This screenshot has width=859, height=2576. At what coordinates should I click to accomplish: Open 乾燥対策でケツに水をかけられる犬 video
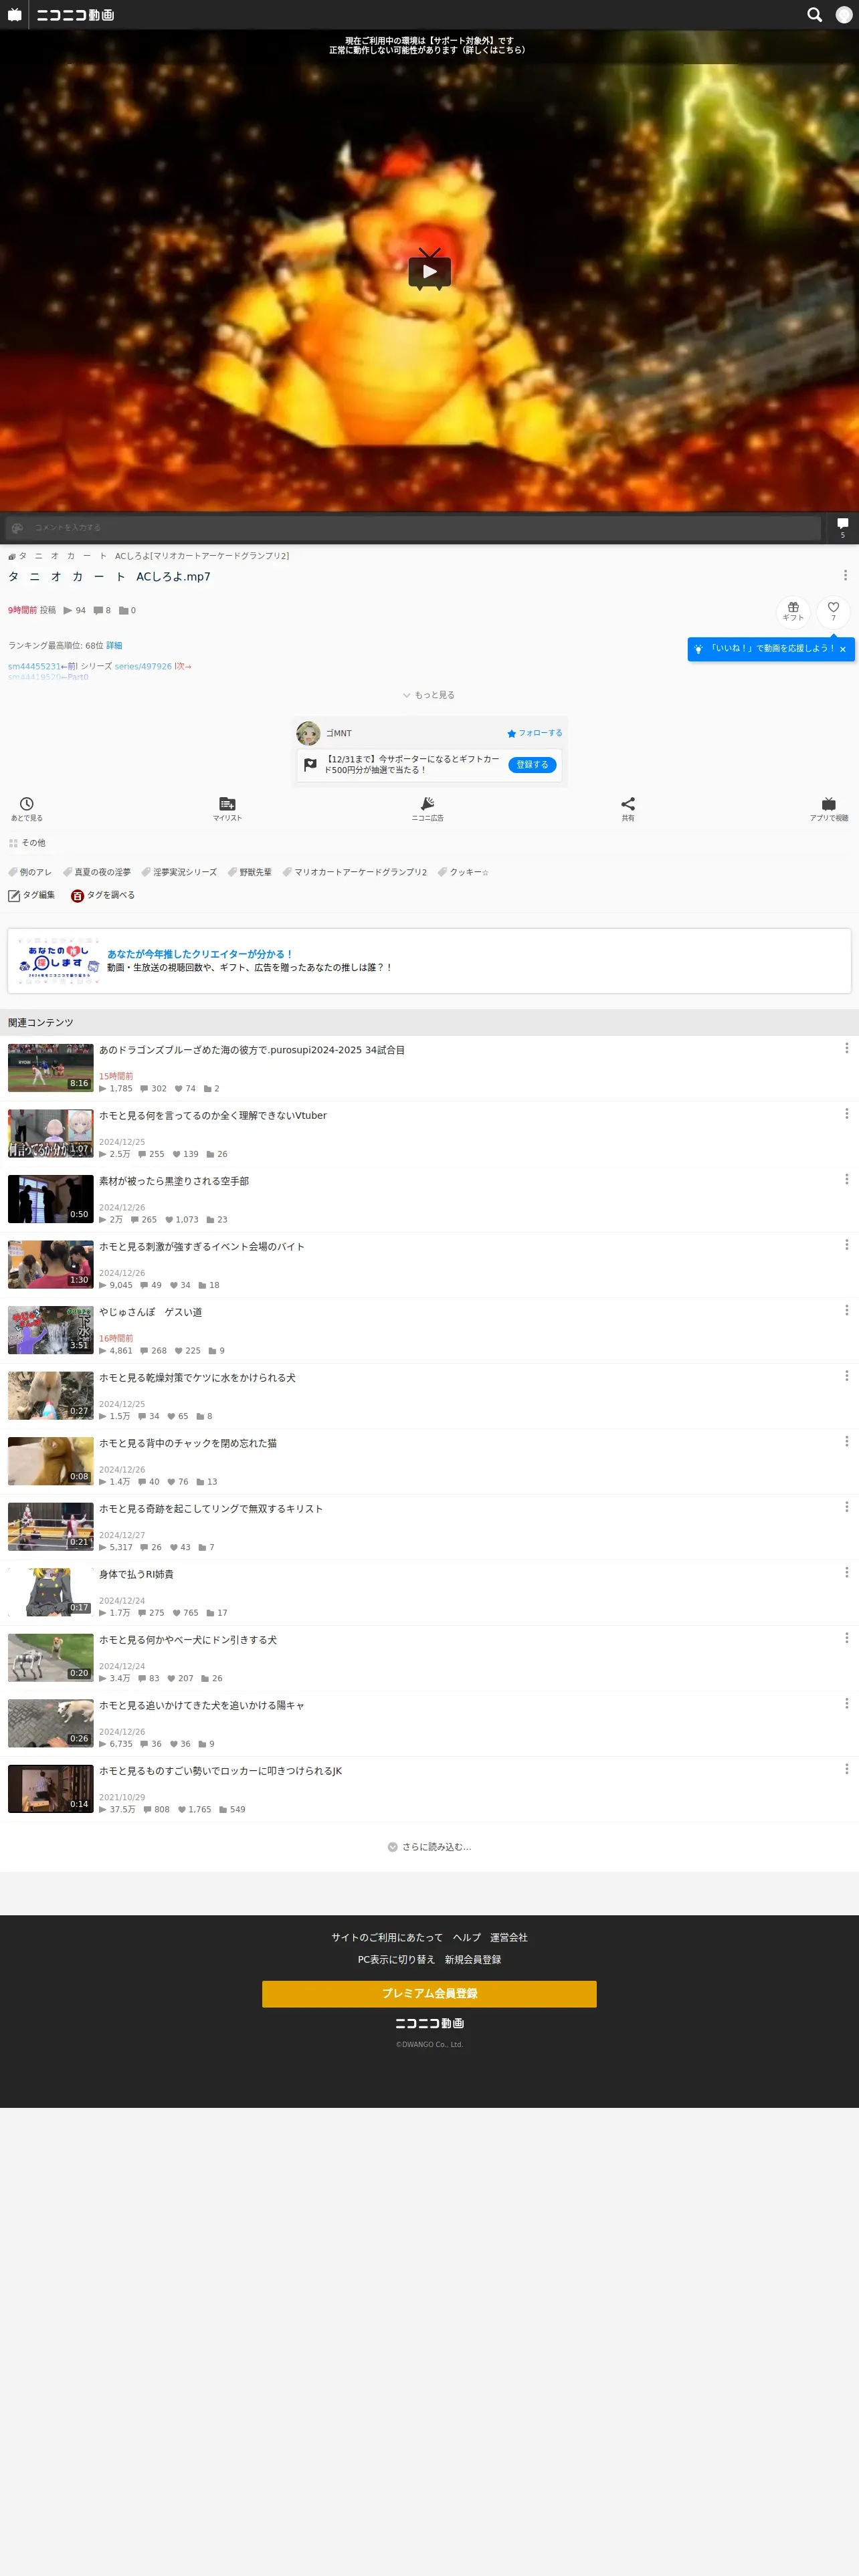(x=197, y=1377)
